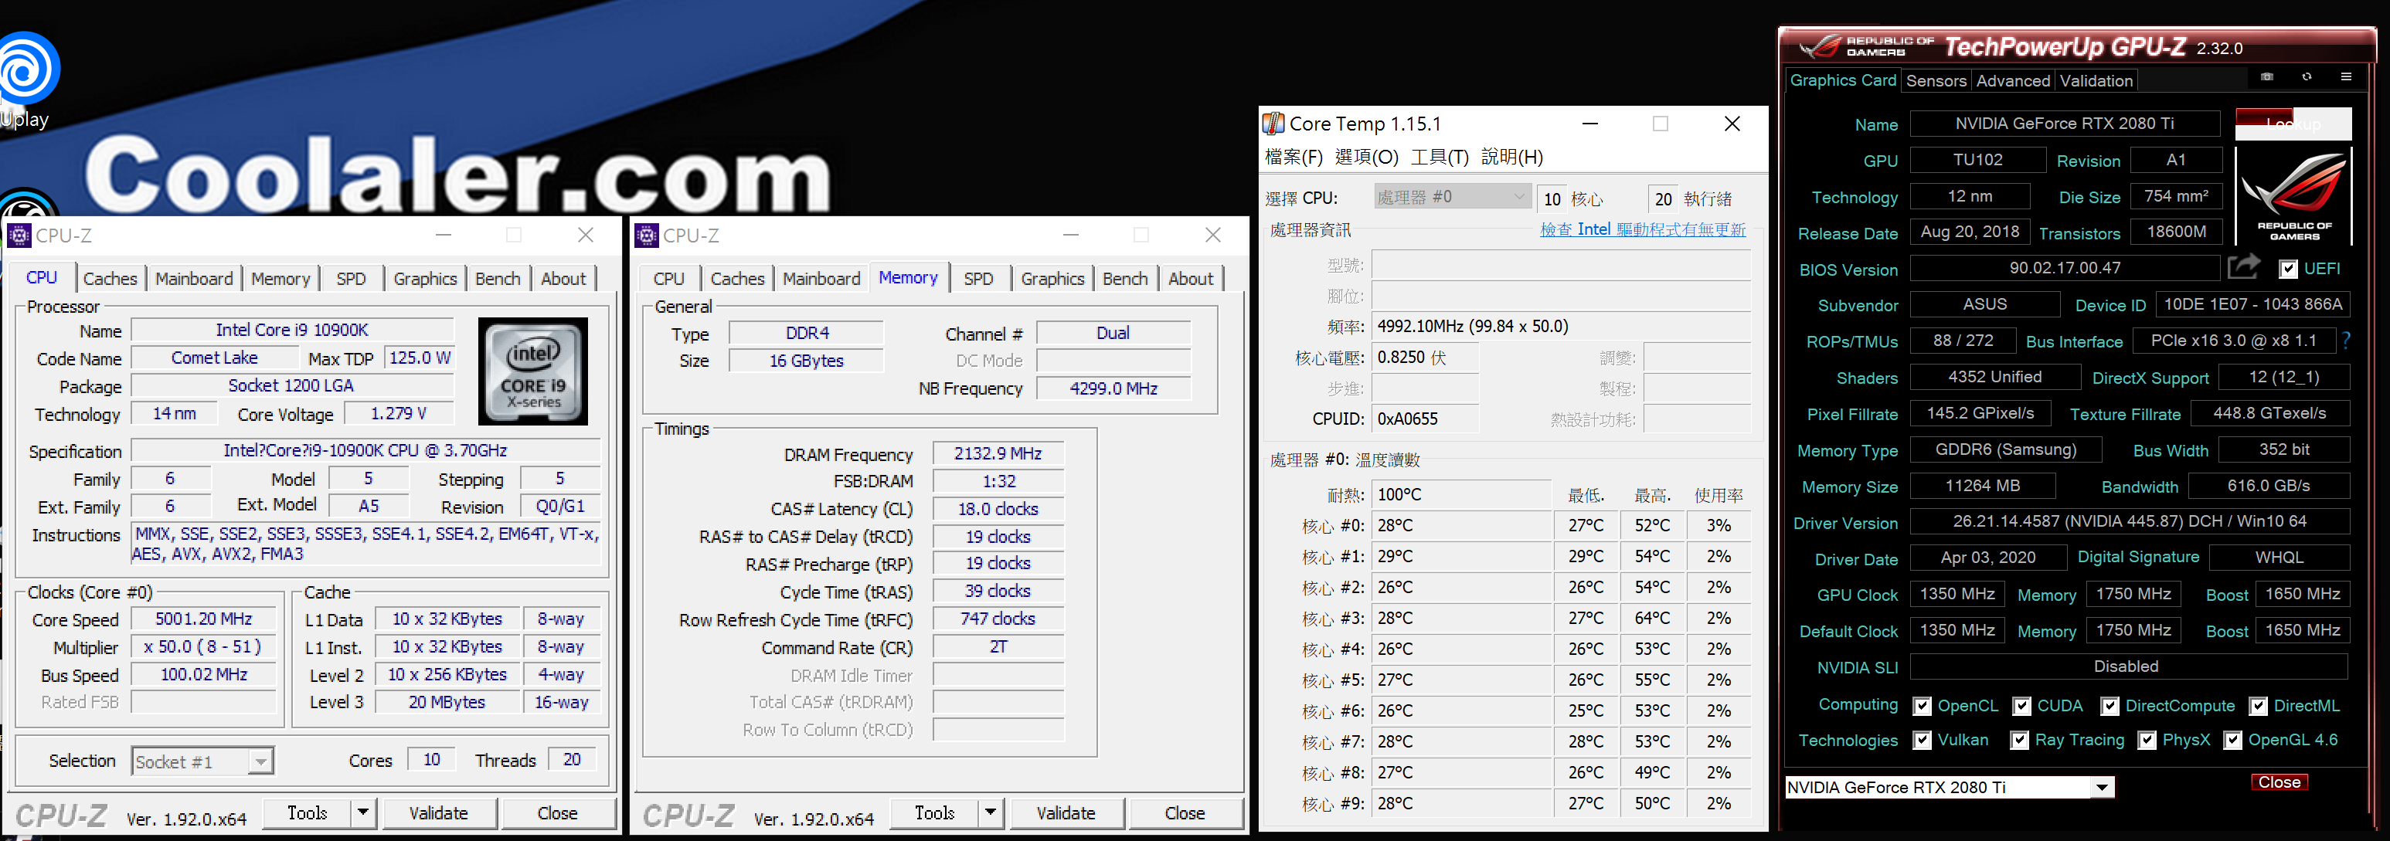Open the 工具(T) menu in Core Temp
This screenshot has height=841, width=2390.
pos(1439,157)
